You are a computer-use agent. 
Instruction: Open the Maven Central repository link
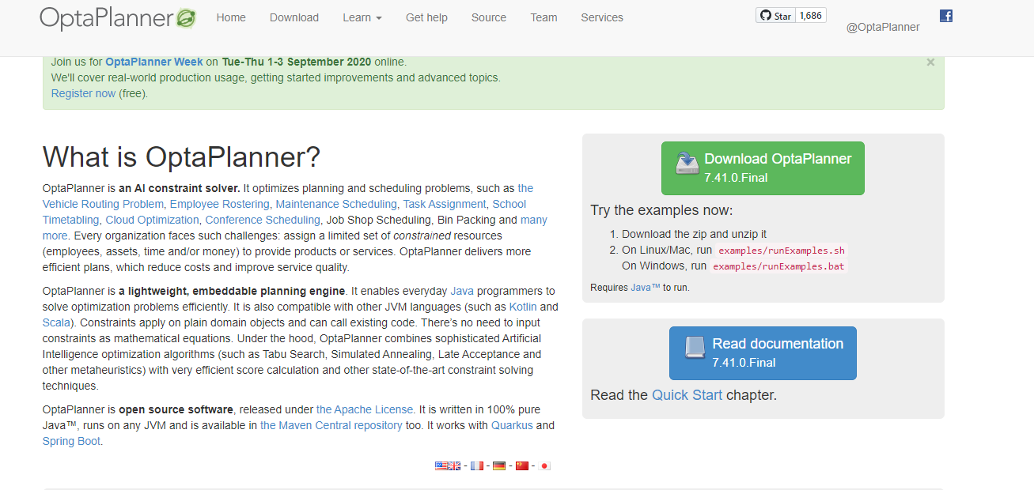click(331, 425)
